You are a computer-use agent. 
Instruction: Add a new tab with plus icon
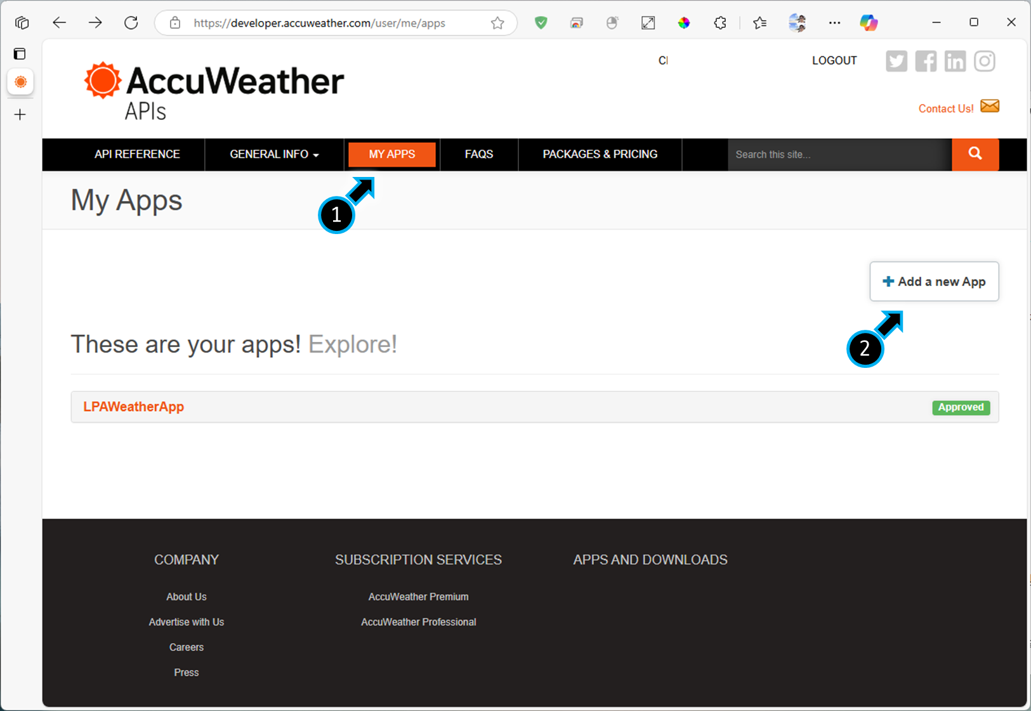pyautogui.click(x=20, y=115)
